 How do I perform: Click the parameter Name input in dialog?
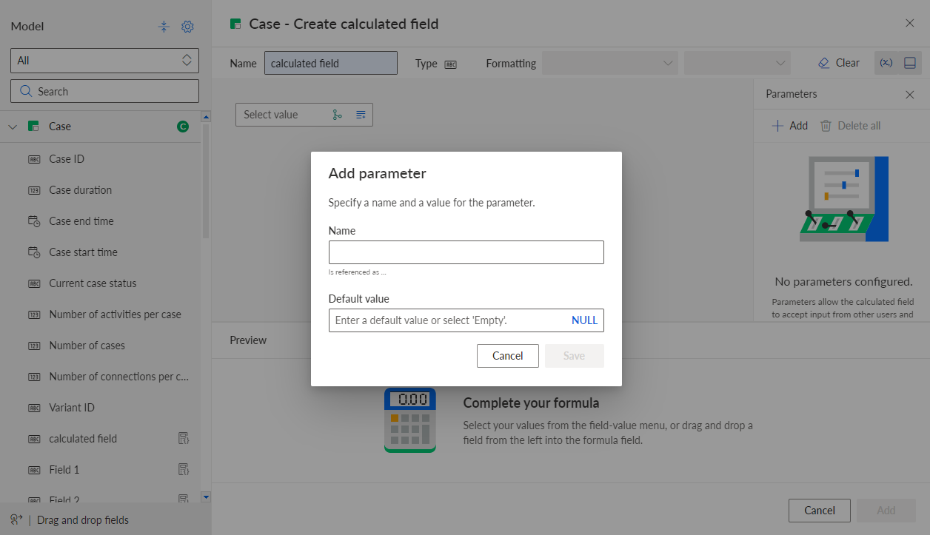pyautogui.click(x=466, y=252)
